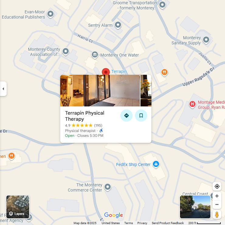This screenshot has width=225, height=225.
Task: Expand the side panel with the arrow tab
Action: tap(3, 89)
